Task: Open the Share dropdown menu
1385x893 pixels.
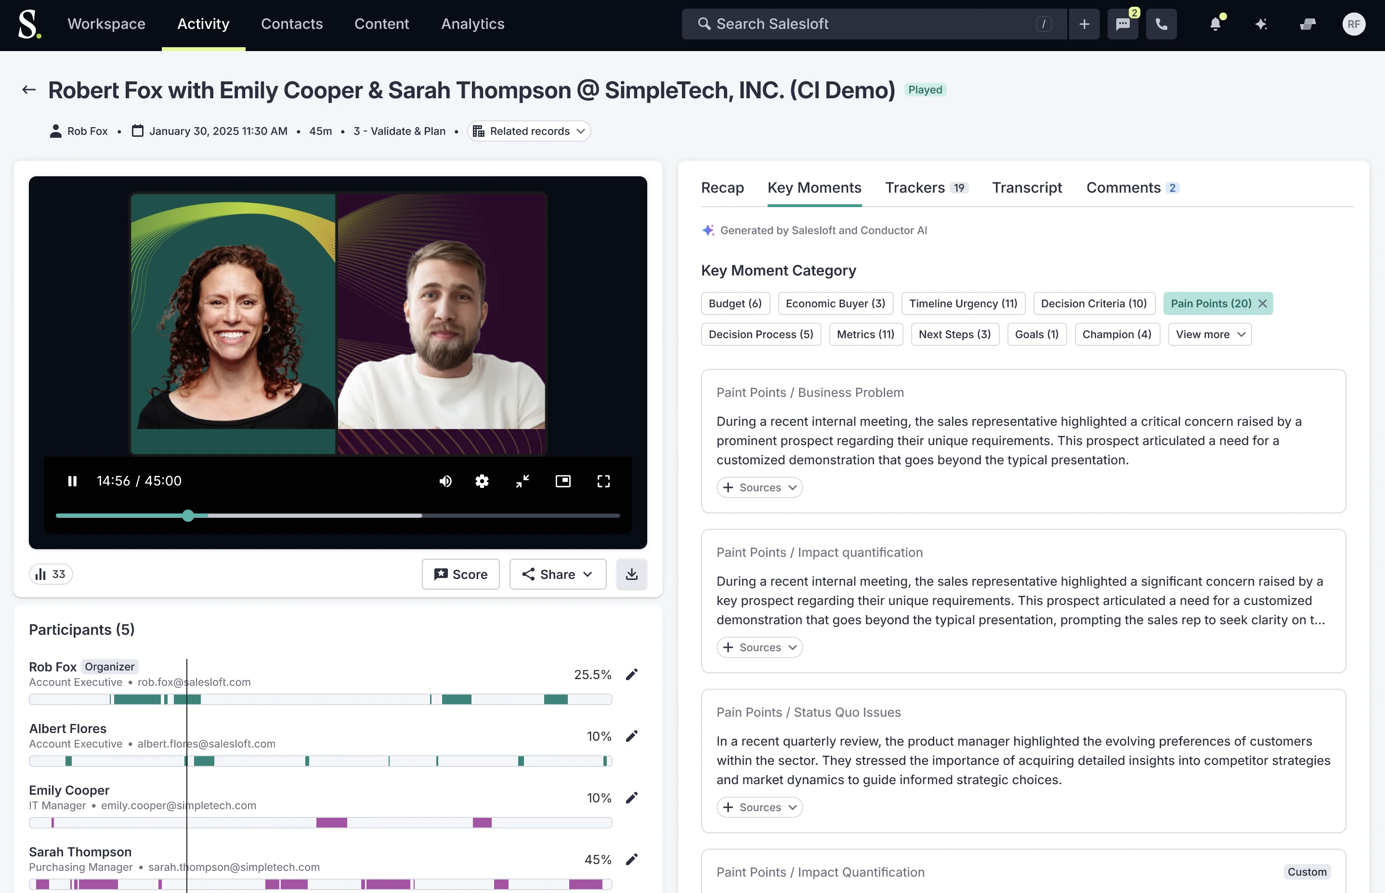Action: (x=557, y=574)
